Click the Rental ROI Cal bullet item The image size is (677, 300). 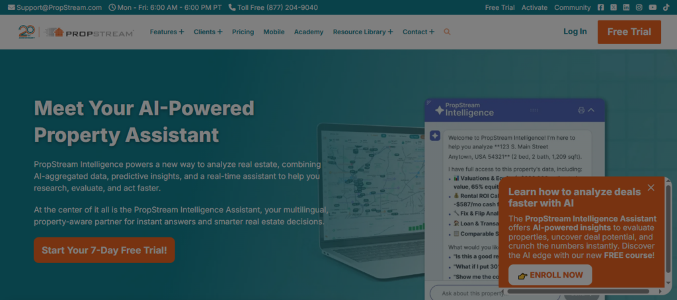(476, 200)
